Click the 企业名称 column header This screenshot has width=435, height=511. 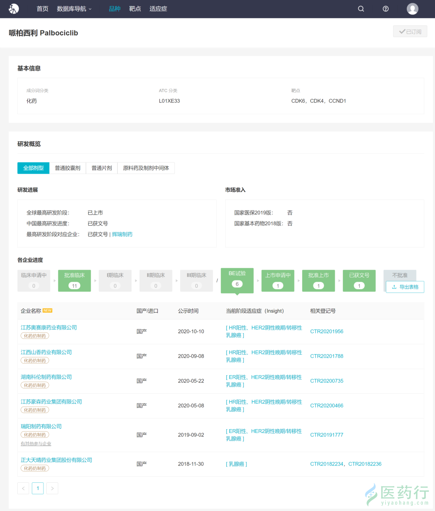[31, 311]
